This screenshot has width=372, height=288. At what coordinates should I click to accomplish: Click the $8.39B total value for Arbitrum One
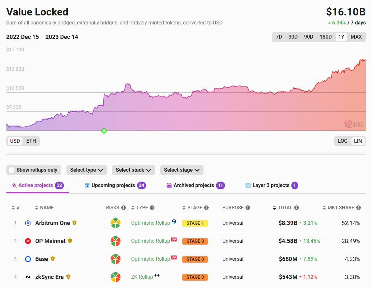point(288,223)
